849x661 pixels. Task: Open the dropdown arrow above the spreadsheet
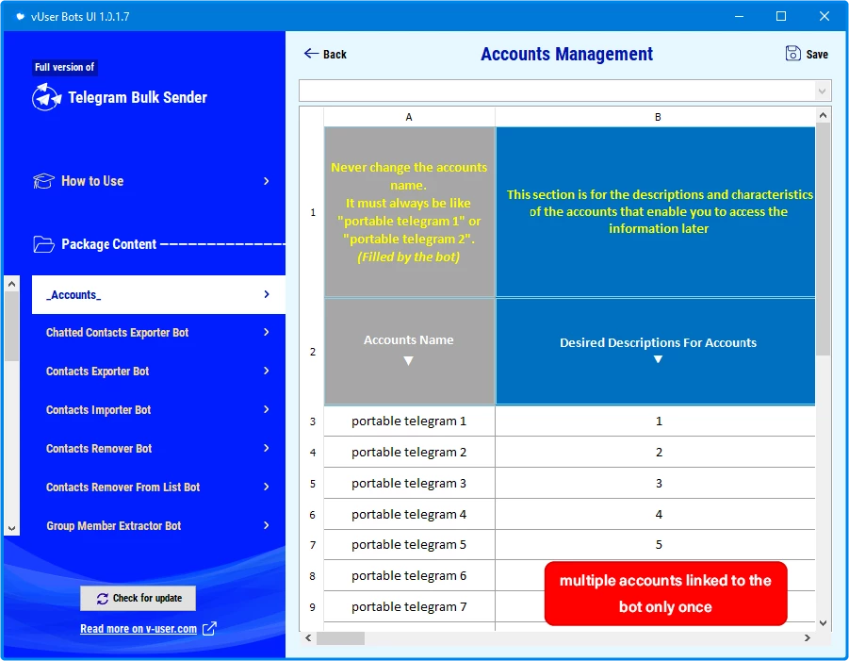pyautogui.click(x=822, y=91)
